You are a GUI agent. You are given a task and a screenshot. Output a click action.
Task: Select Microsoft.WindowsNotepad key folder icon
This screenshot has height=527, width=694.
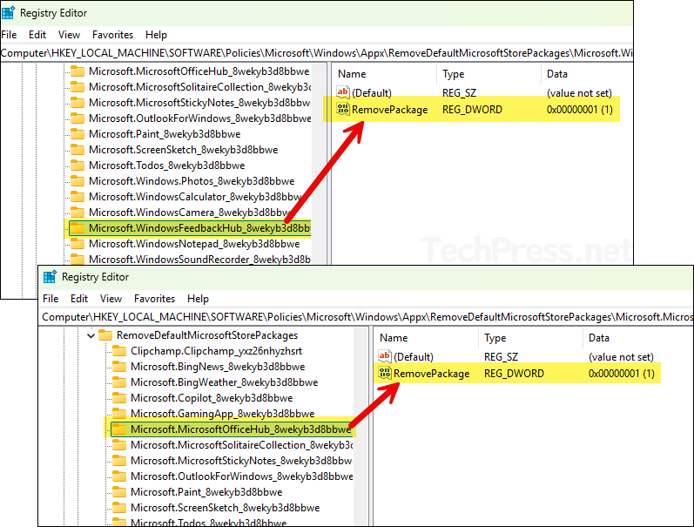77,244
